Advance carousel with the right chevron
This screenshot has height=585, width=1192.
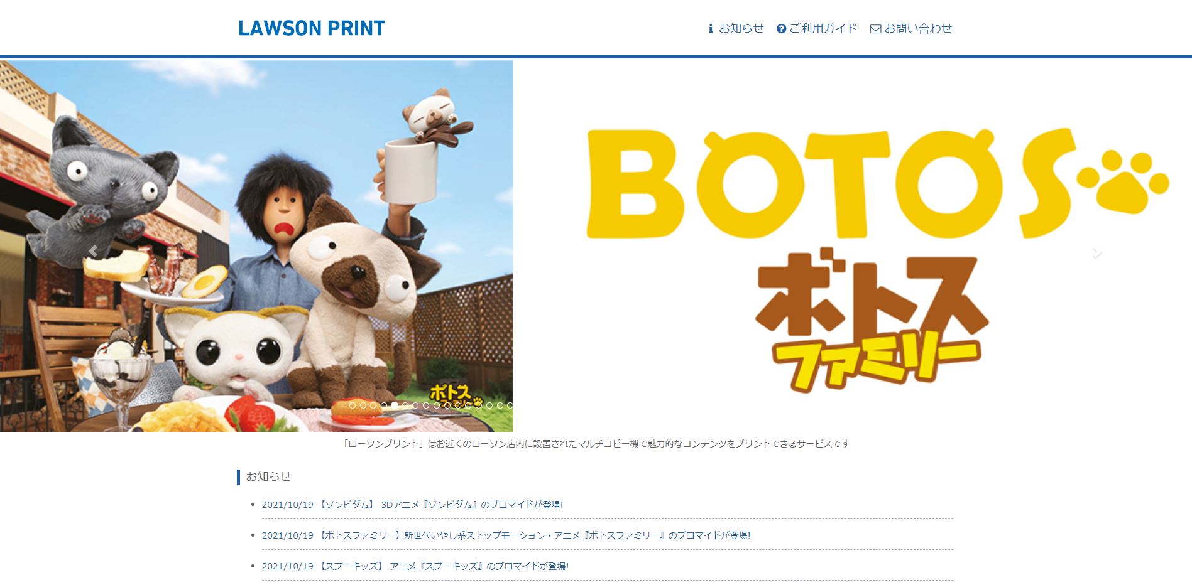click(x=1097, y=252)
